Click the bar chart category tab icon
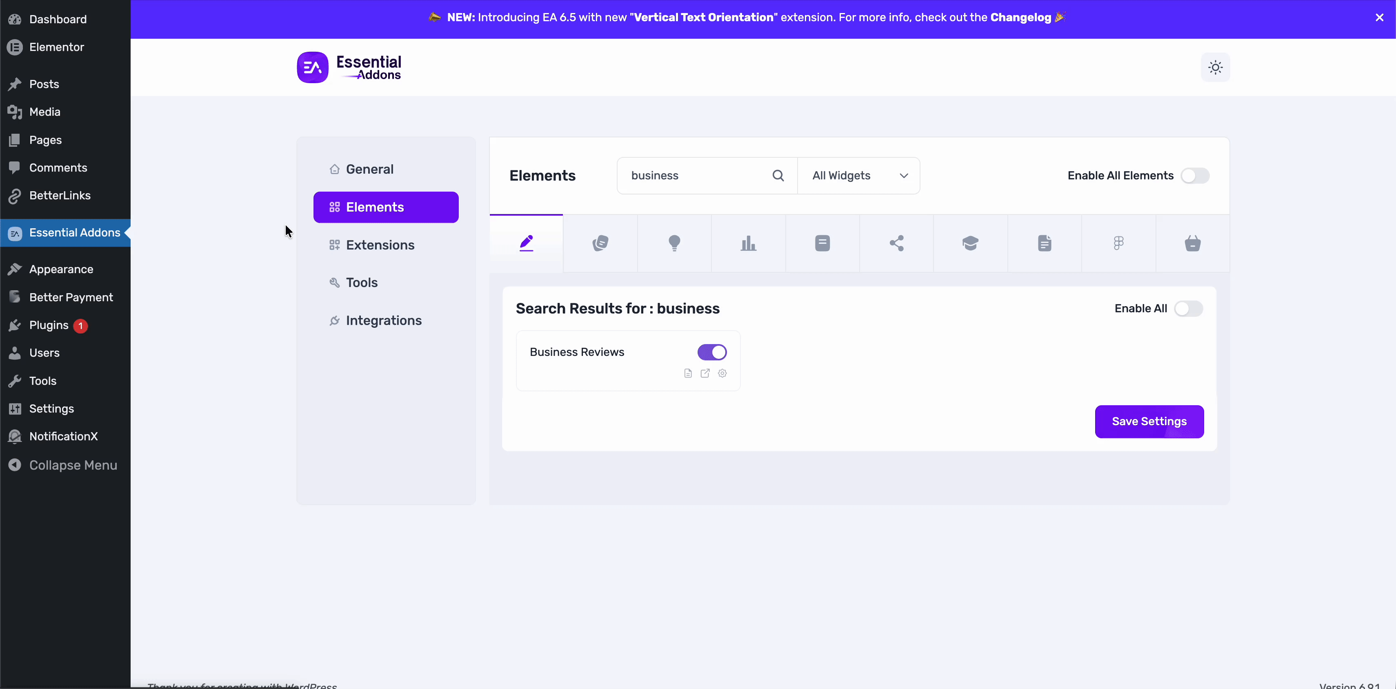1396x689 pixels. click(748, 243)
